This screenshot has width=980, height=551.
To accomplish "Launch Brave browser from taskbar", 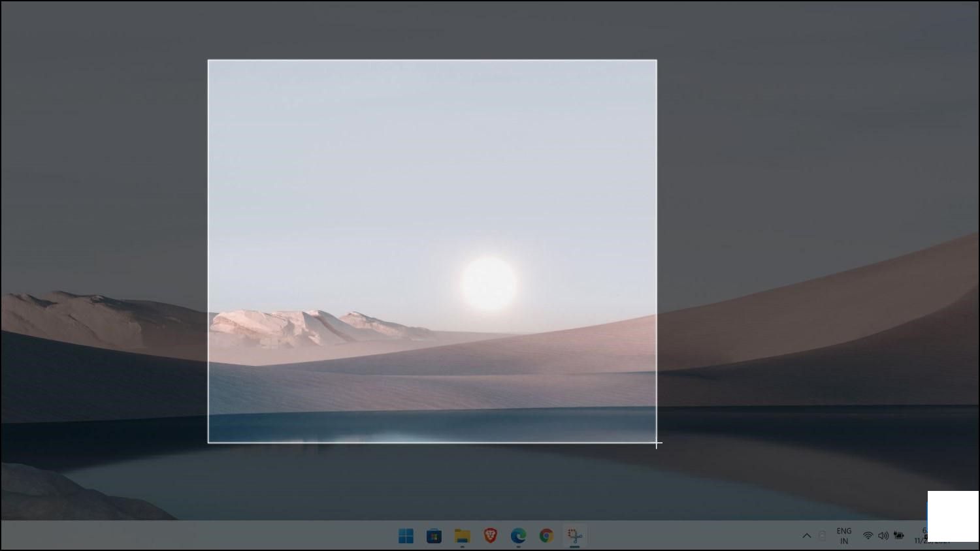I will coord(490,536).
